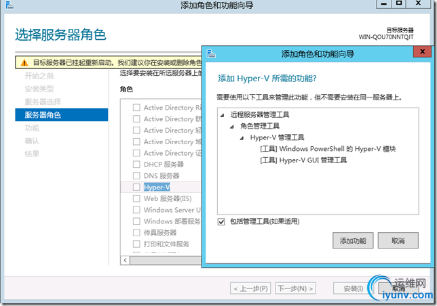
Task: Open the 结果 wizard step
Action: tap(32, 154)
